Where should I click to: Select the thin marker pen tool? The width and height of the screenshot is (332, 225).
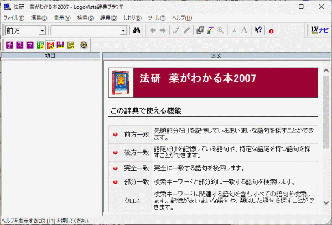pos(176,30)
